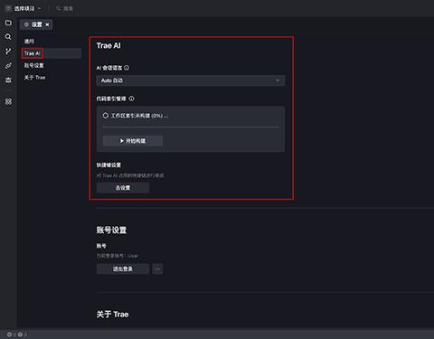Click info icon next to AI 会话语言
Screen dimensions: 434x339
(x=127, y=68)
